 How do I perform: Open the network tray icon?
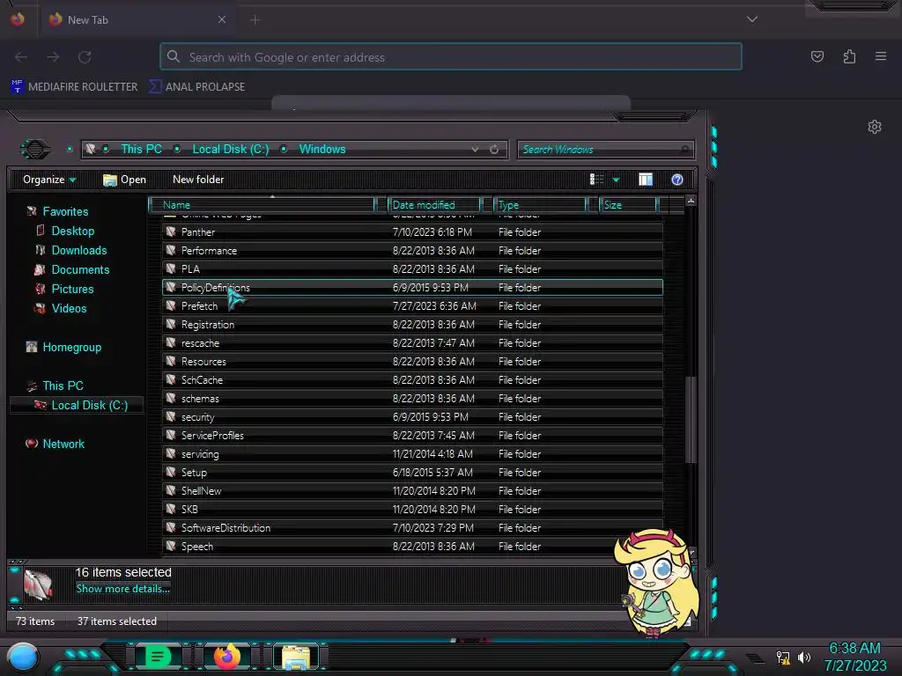point(782,657)
